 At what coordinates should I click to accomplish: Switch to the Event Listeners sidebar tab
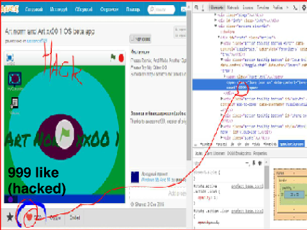215,153
